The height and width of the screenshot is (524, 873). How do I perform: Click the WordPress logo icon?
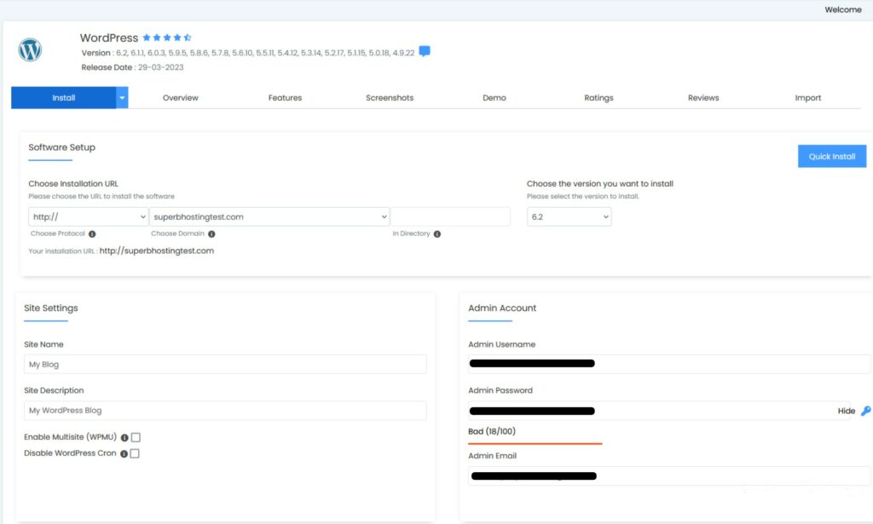point(30,50)
